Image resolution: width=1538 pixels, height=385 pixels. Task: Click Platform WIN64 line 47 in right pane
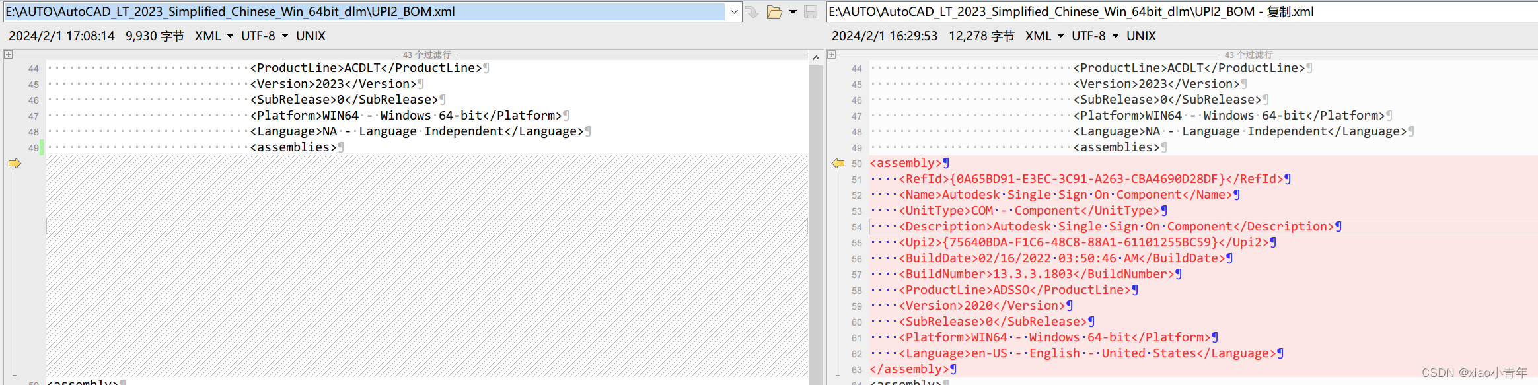pyautogui.click(x=1229, y=116)
